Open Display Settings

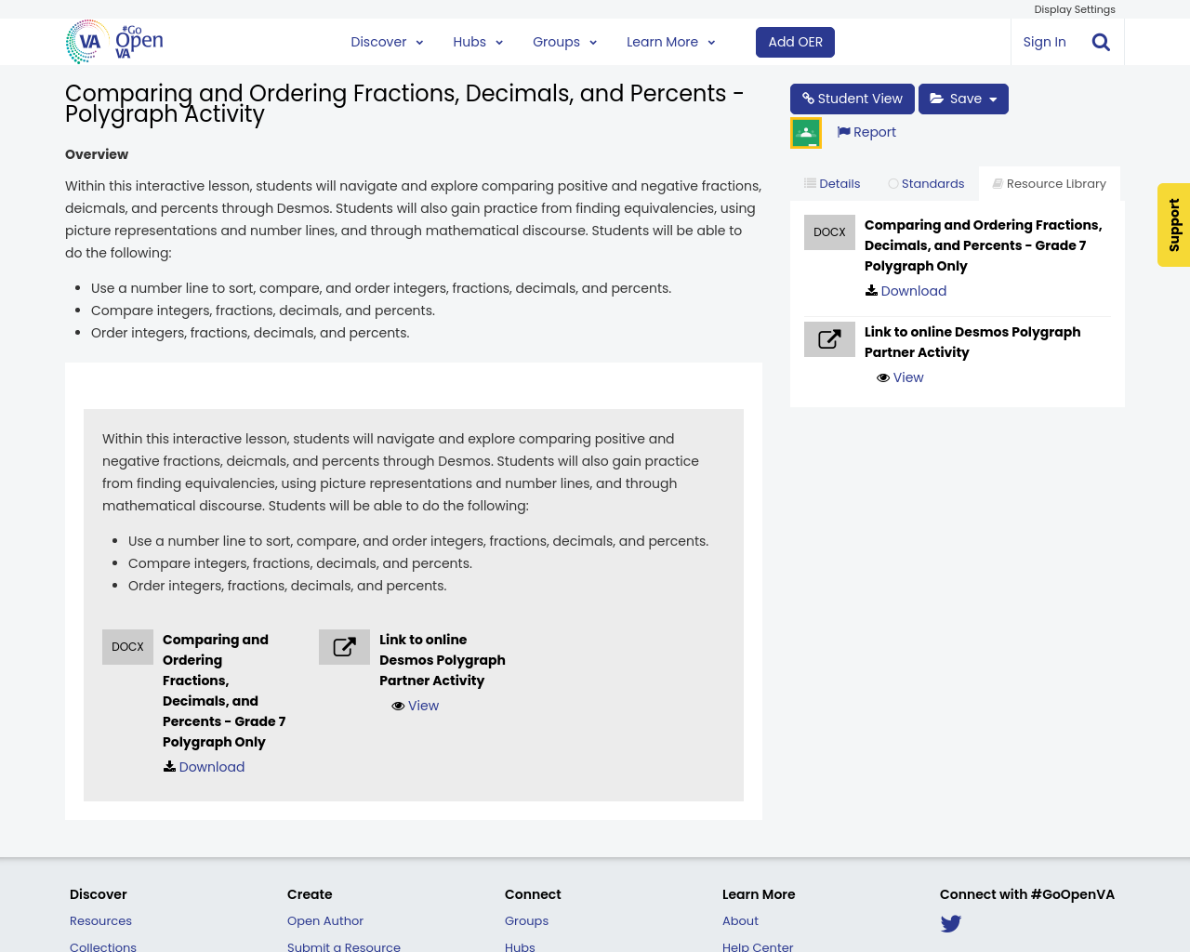[x=1074, y=9]
